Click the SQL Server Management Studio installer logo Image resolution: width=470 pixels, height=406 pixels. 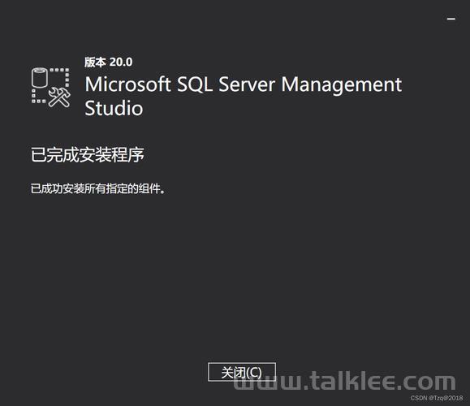[51, 87]
